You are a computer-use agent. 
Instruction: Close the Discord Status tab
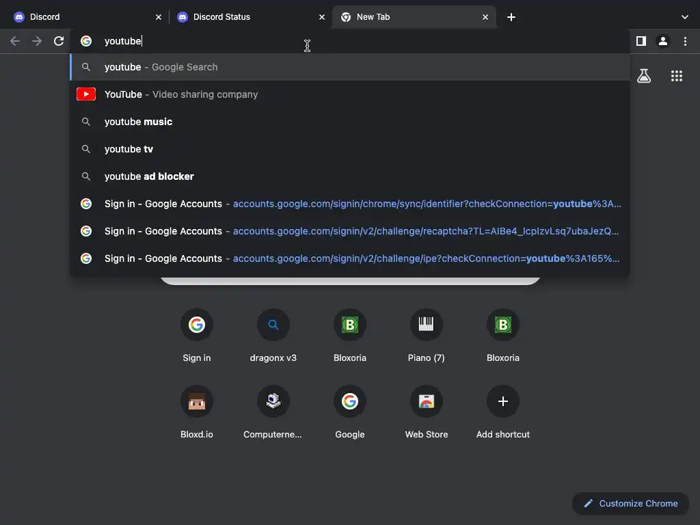click(x=322, y=17)
